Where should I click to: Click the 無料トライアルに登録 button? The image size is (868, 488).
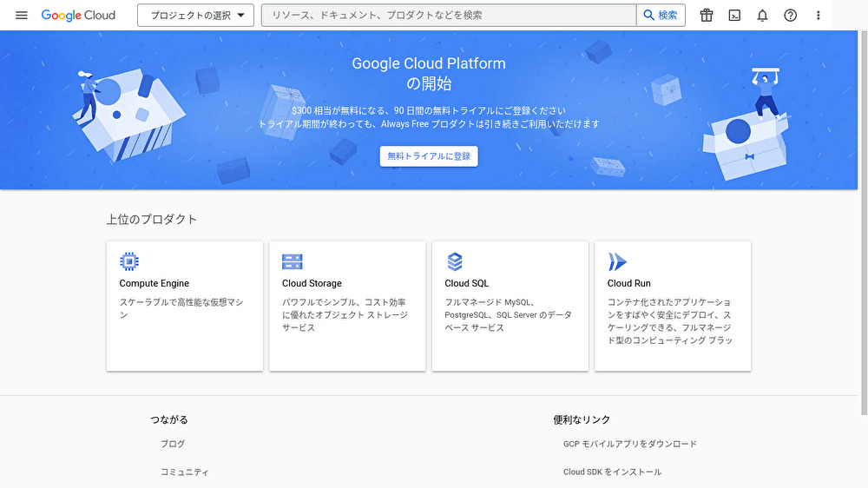pyautogui.click(x=429, y=156)
